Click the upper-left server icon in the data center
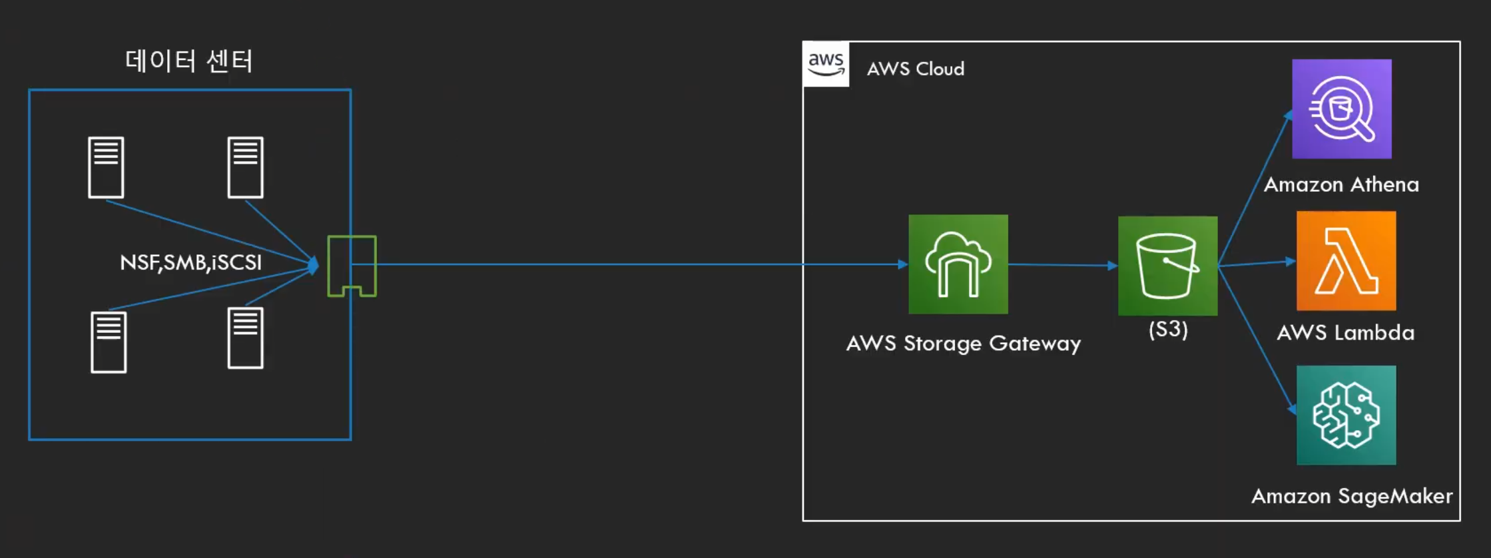 [106, 167]
